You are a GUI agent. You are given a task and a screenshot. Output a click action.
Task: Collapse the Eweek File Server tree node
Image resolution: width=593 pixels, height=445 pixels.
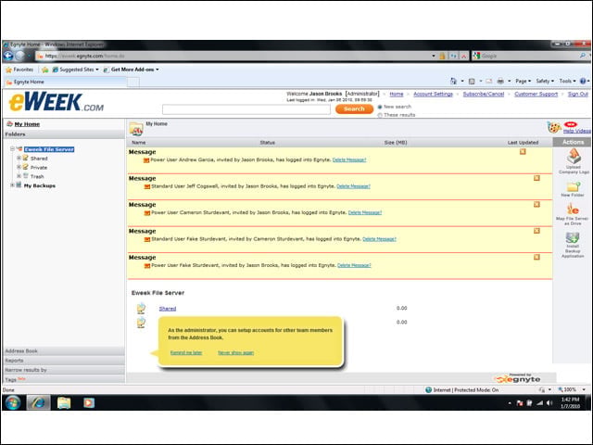tap(12, 149)
